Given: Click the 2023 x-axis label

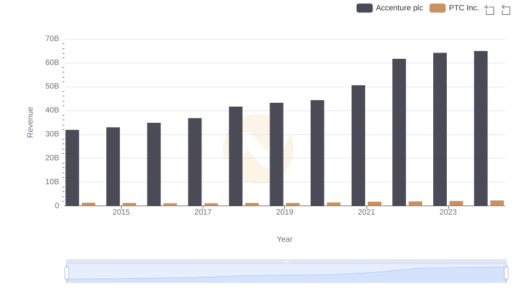Looking at the screenshot, I should coord(448,212).
